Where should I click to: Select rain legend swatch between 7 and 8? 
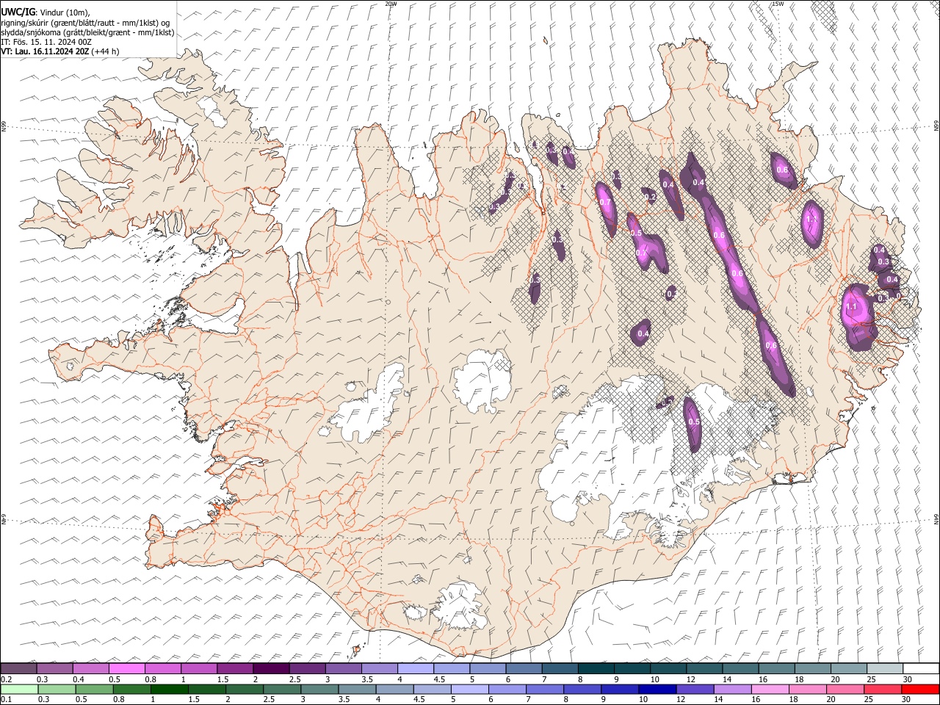[545, 690]
